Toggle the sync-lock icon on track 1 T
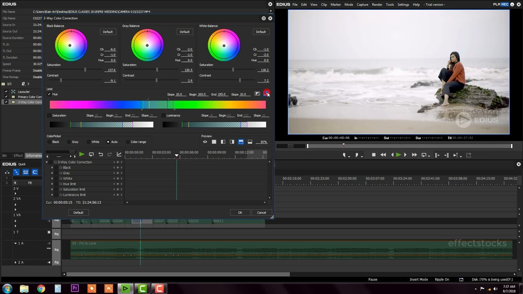Screen dimensions: 523x294 coord(57,234)
